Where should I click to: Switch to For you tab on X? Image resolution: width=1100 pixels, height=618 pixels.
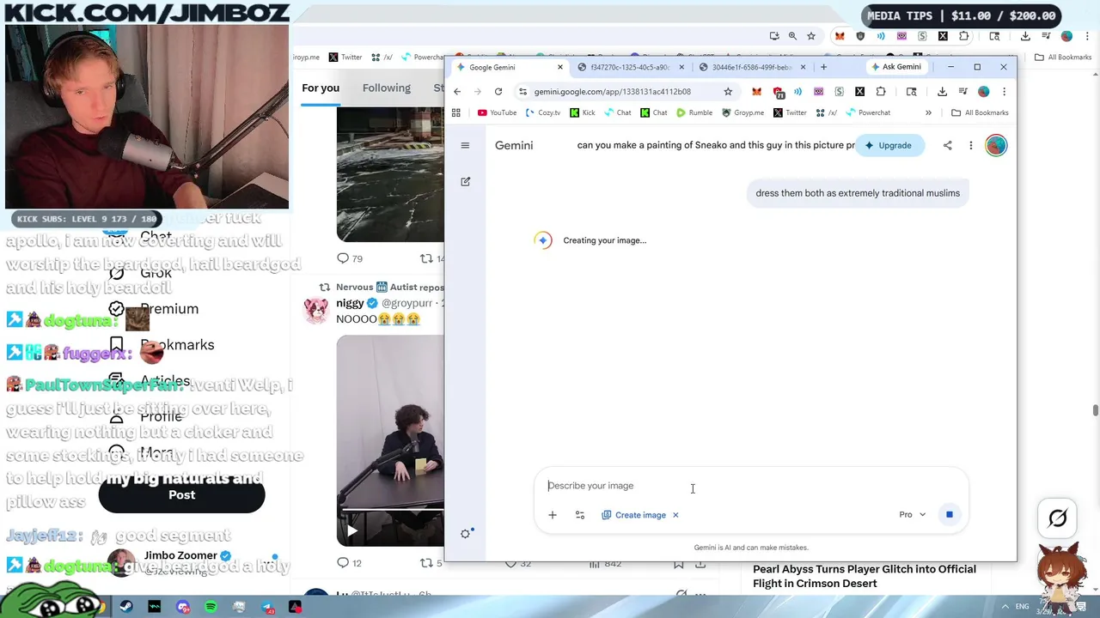coord(321,88)
